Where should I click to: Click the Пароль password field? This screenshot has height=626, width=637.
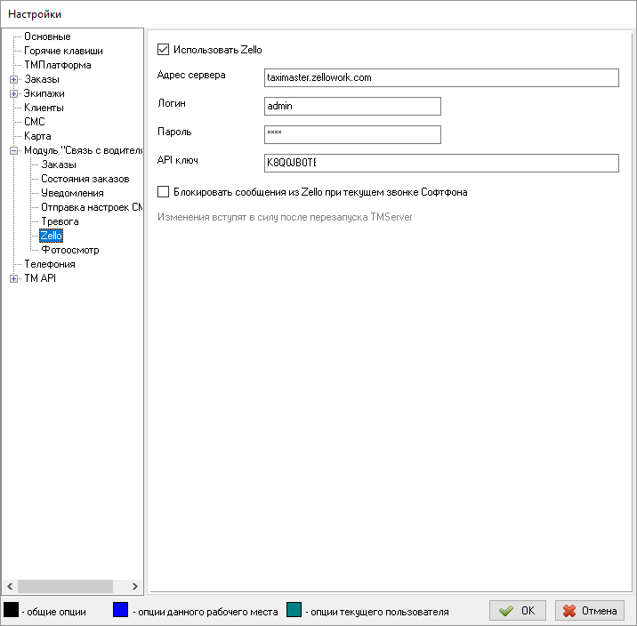pos(352,134)
